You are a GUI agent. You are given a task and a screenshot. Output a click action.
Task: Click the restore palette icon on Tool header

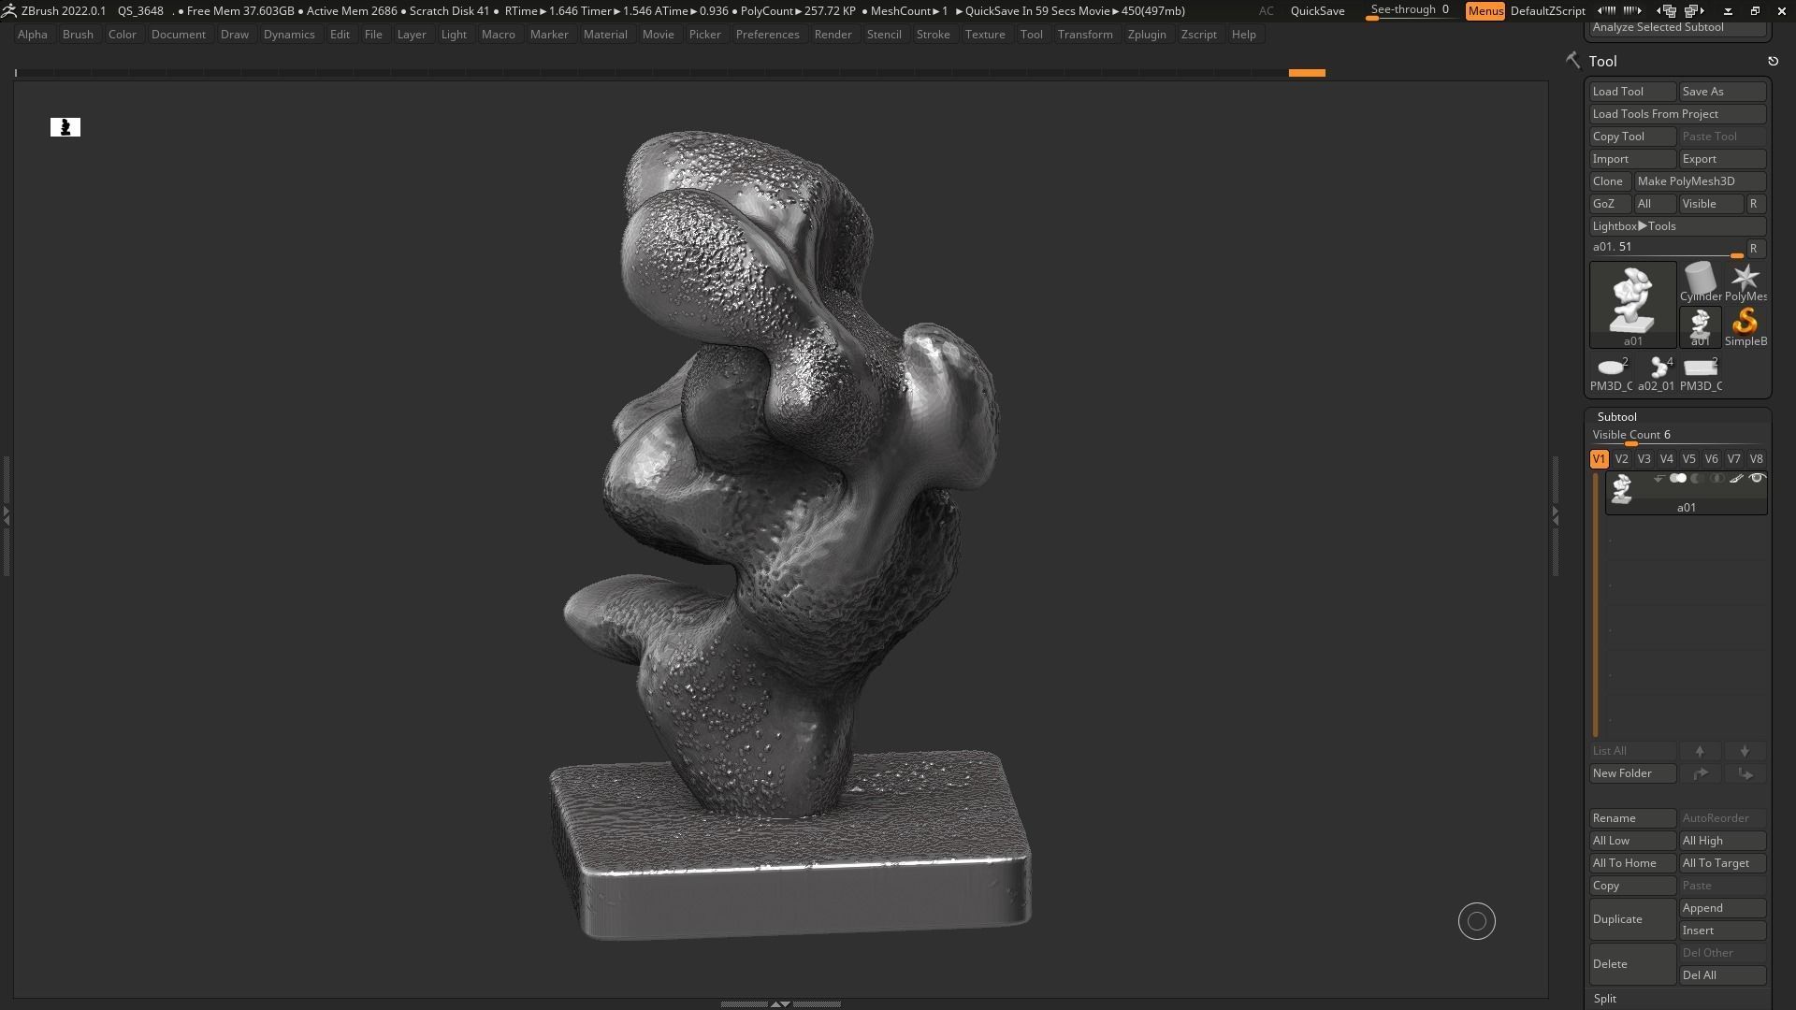(1773, 61)
